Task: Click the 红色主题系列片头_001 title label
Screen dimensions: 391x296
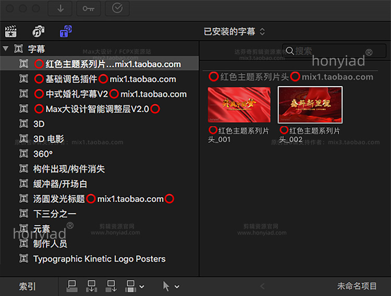Action: tap(239, 134)
